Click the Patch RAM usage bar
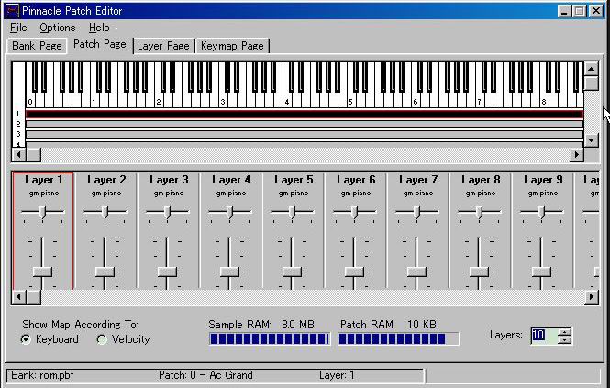This screenshot has width=610, height=388. 398,339
